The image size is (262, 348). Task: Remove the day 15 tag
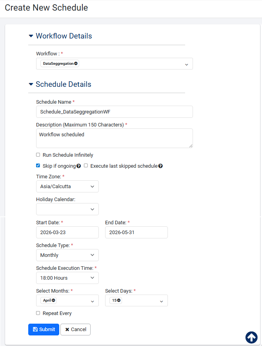click(x=119, y=300)
